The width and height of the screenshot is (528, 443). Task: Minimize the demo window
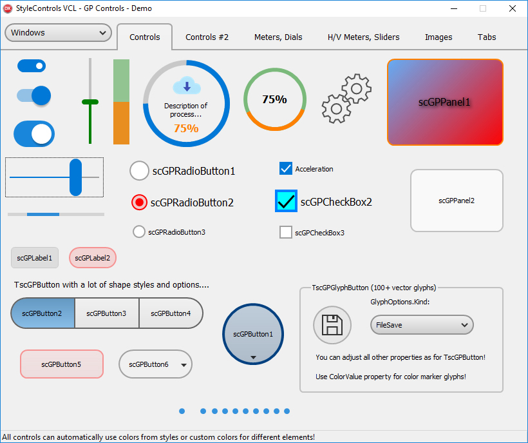coord(454,8)
